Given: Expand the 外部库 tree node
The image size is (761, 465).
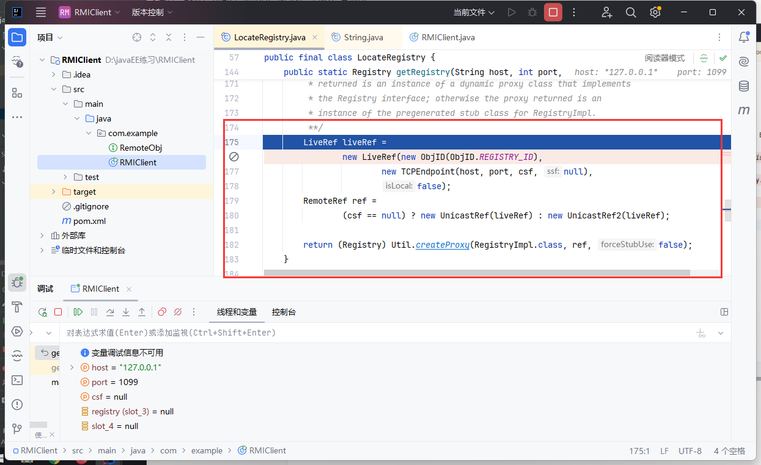Looking at the screenshot, I should coord(42,236).
